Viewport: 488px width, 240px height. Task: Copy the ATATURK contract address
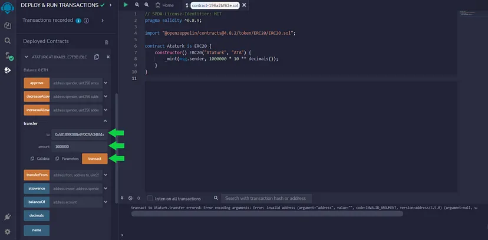click(98, 57)
